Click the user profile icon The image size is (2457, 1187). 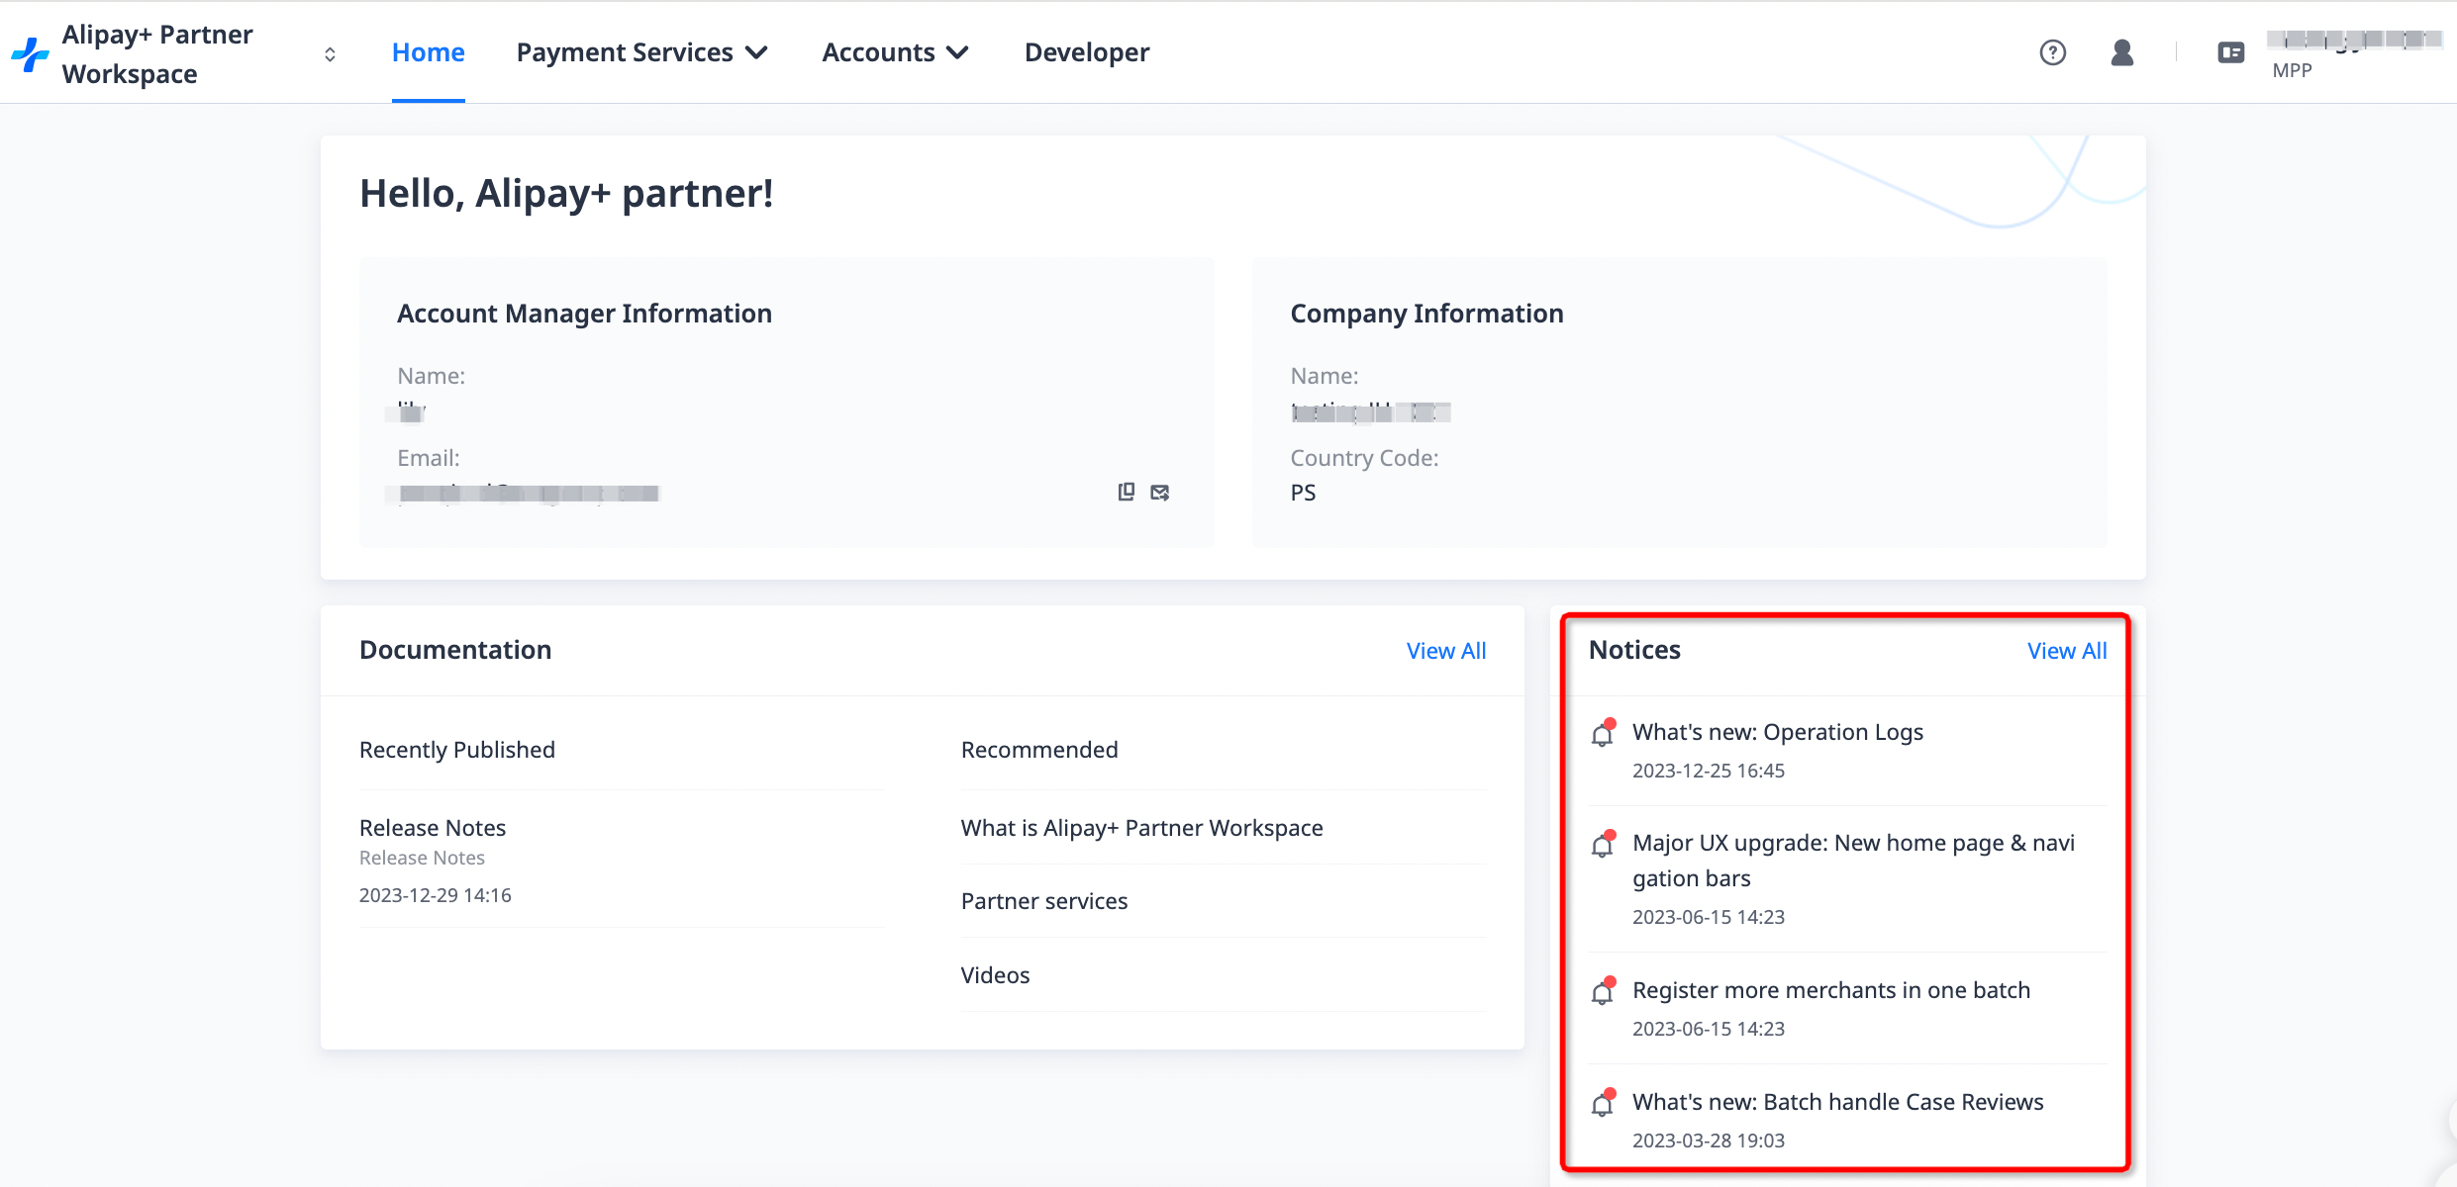pos(2121,52)
